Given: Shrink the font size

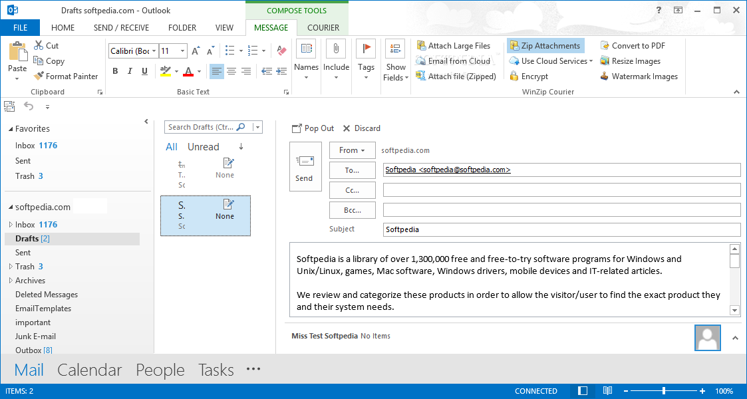Looking at the screenshot, I should click(210, 51).
